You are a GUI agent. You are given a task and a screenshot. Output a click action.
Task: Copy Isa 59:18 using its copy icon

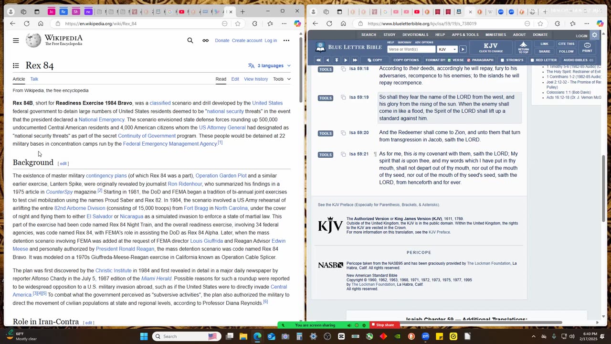point(343,69)
